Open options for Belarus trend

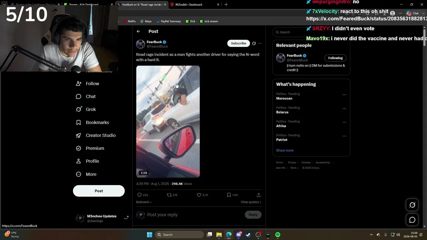pyautogui.click(x=344, y=109)
